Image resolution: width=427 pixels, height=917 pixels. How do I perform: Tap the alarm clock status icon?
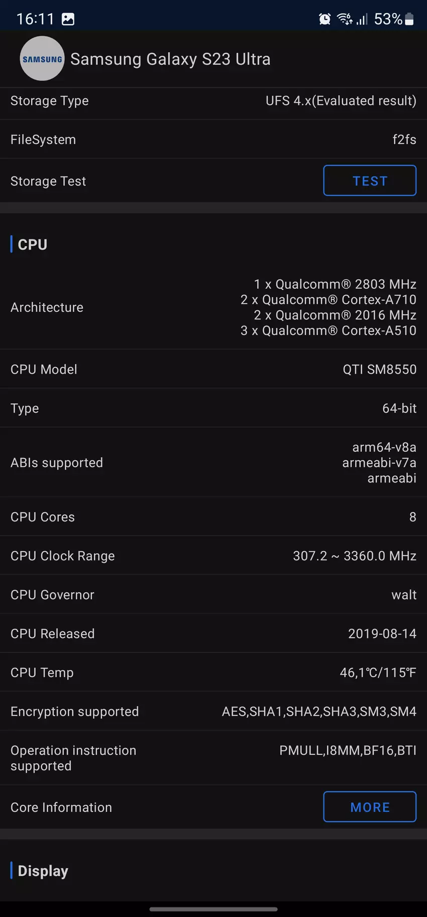point(325,19)
